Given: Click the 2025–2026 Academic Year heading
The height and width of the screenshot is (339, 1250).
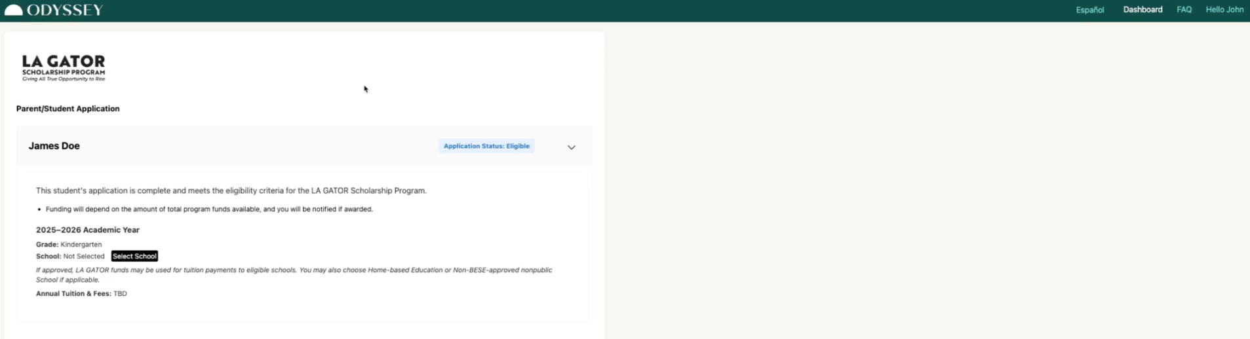Looking at the screenshot, I should point(87,230).
